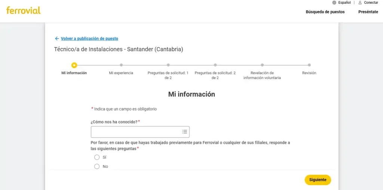Click Preguntas de solicitud: 1 de 2 step dot
The width and height of the screenshot is (383, 190).
point(168,65)
